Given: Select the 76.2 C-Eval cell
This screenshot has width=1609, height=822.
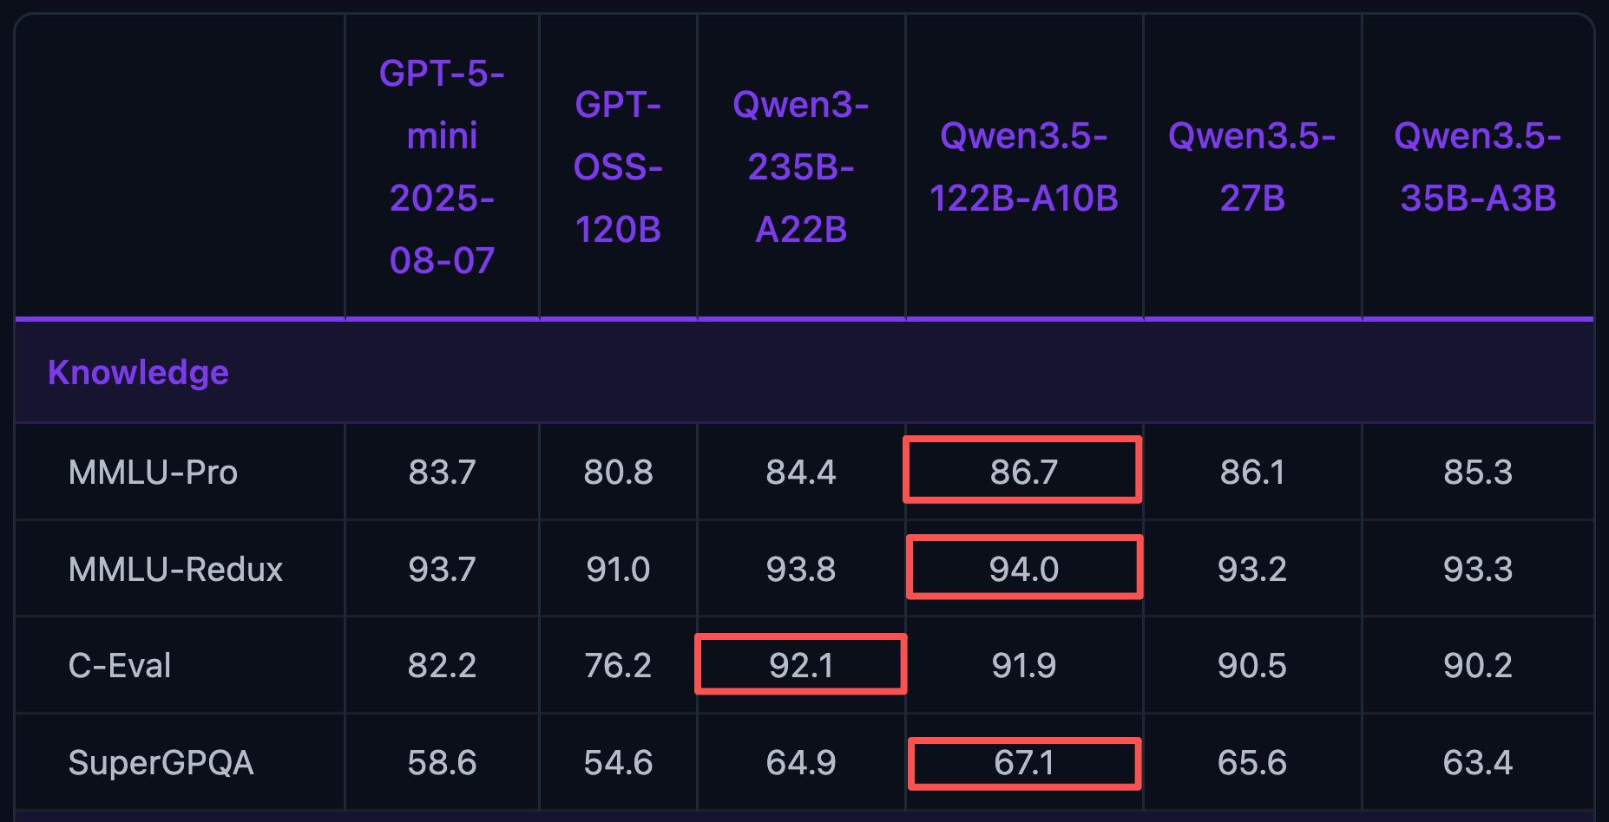Looking at the screenshot, I should [x=618, y=665].
